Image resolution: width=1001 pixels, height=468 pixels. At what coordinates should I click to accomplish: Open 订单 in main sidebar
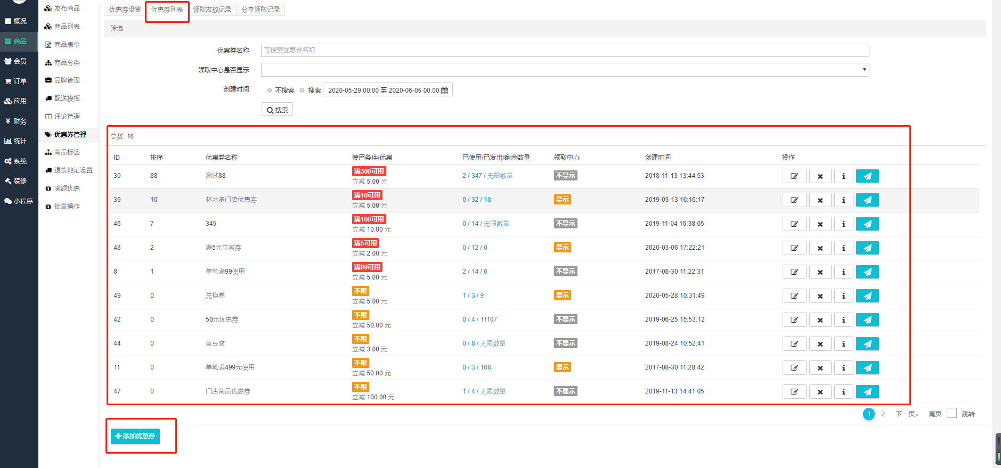coord(19,81)
